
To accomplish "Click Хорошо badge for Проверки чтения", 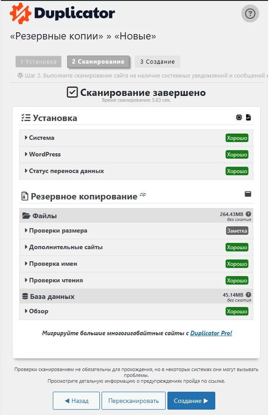I will (x=237, y=280).
